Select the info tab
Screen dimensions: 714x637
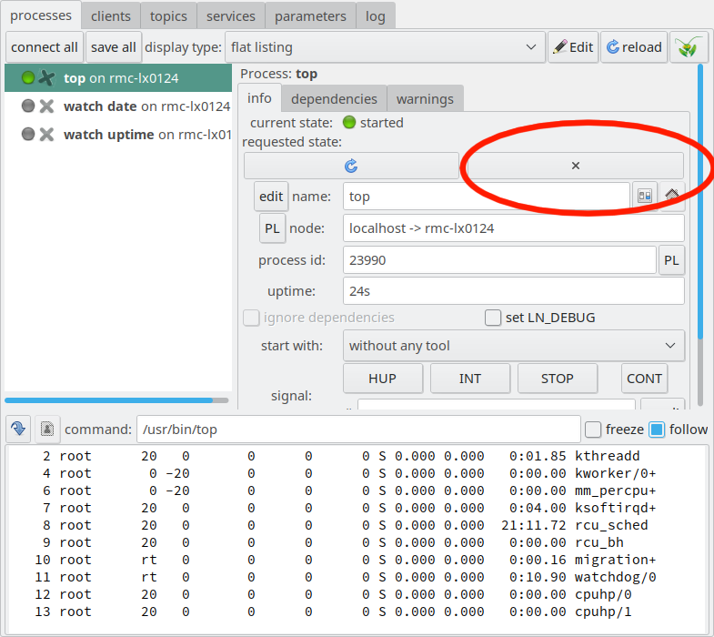tap(259, 98)
